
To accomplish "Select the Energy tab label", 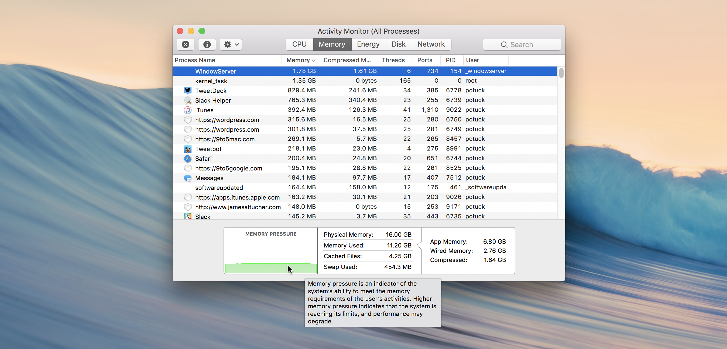I will pos(368,44).
